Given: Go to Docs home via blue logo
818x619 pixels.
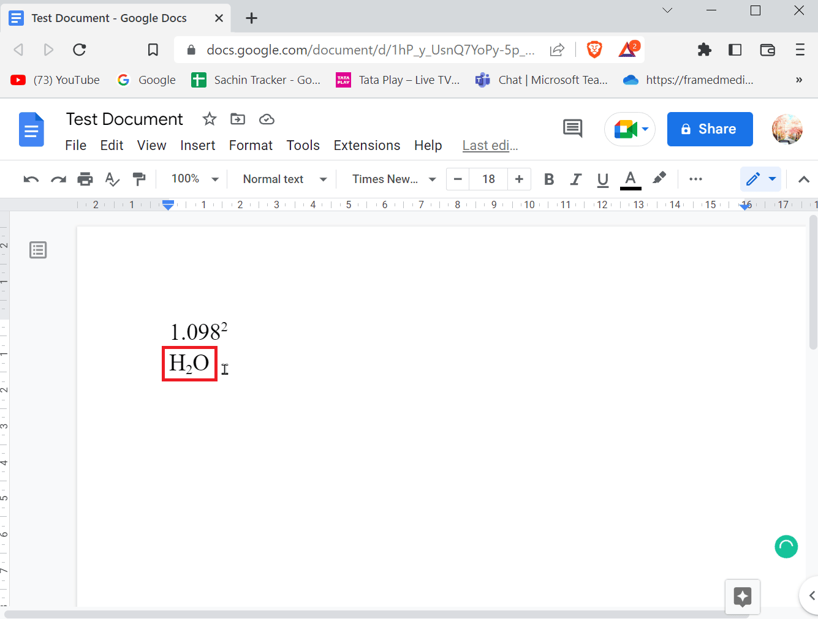Looking at the screenshot, I should 31,129.
